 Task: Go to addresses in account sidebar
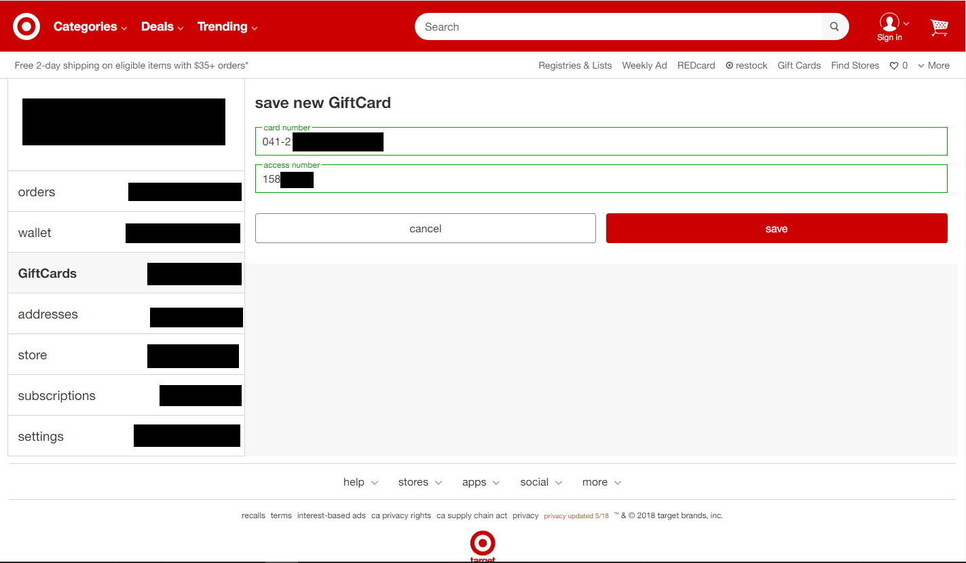48,314
